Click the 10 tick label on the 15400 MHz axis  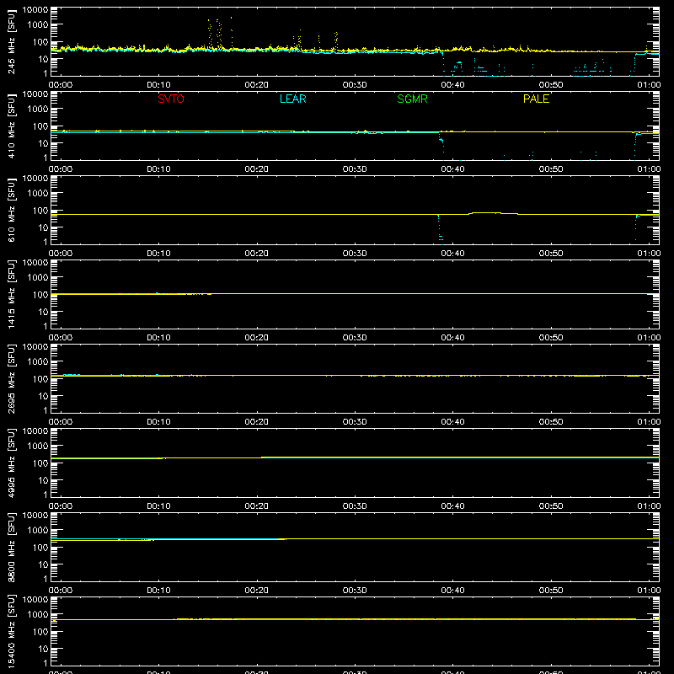[43, 649]
